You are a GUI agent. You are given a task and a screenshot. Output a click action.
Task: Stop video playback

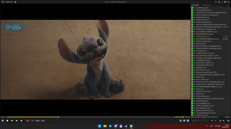click(7, 121)
